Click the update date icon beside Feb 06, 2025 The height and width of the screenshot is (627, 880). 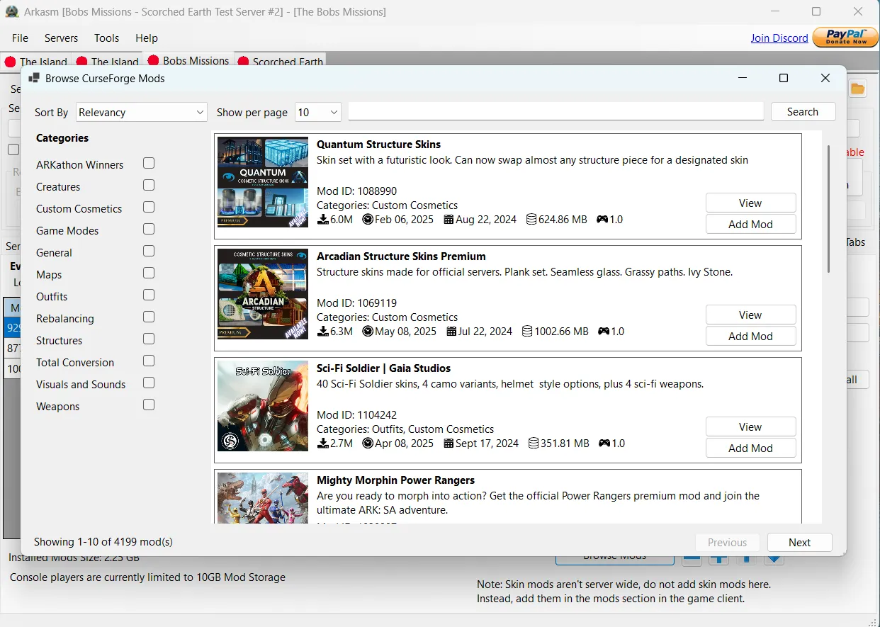tap(368, 220)
